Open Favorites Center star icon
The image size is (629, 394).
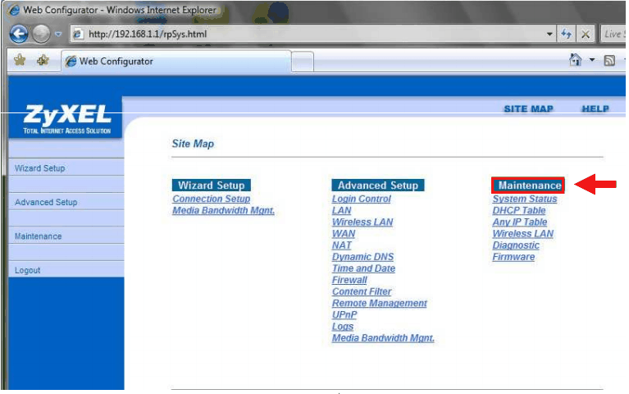20,61
